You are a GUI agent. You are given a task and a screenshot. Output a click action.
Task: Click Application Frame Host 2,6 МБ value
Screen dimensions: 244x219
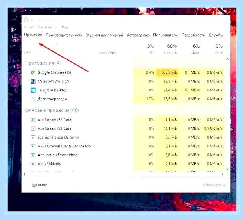[x=171, y=155]
